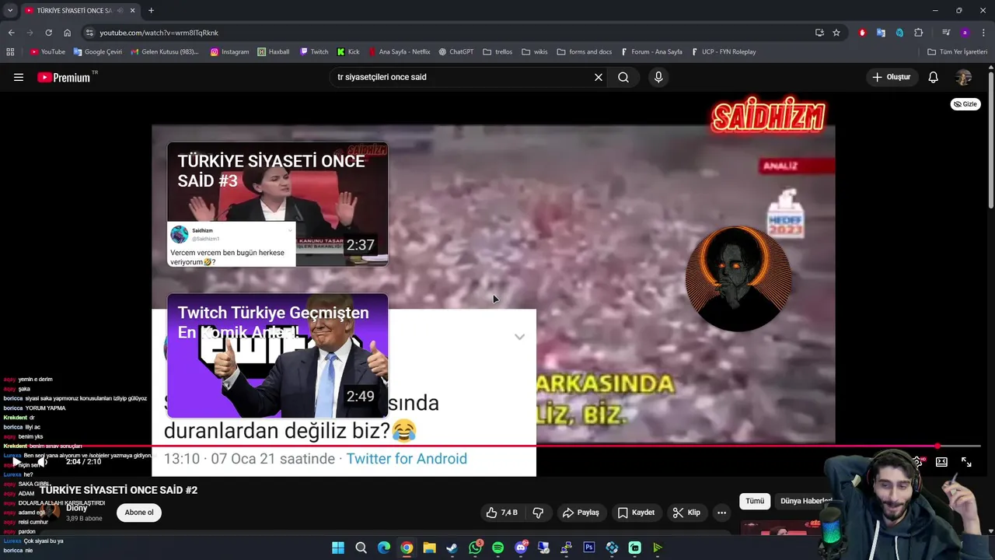This screenshot has width=995, height=560.
Task: Launch Spotify from the taskbar
Action: tap(497, 548)
